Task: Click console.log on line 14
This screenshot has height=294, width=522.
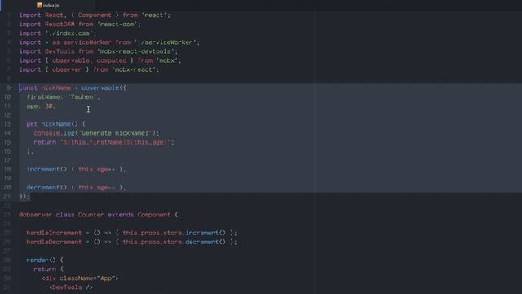Action: pos(55,133)
